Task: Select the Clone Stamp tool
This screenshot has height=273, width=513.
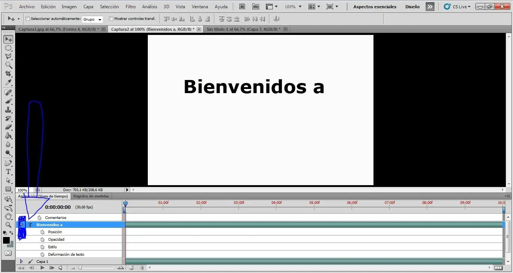Action: pyautogui.click(x=8, y=110)
